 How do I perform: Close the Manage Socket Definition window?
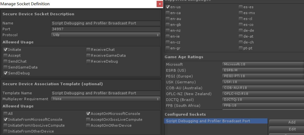coord(159,4)
